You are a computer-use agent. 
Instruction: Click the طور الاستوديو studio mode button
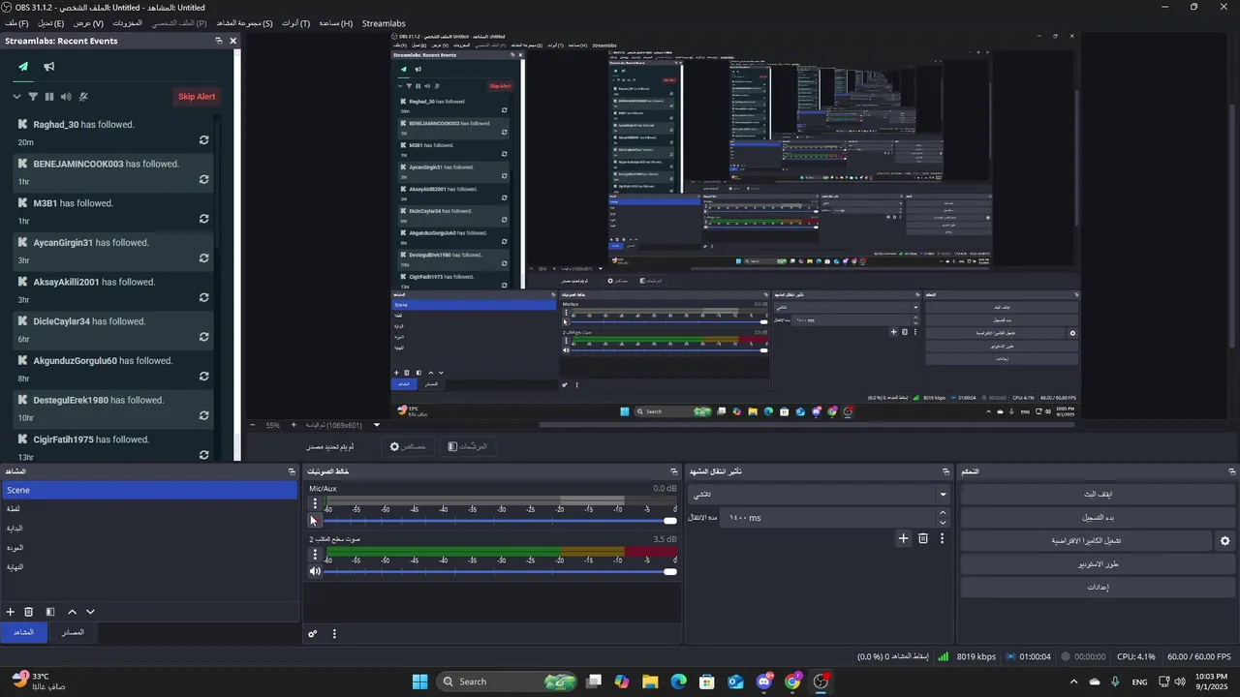1099,564
